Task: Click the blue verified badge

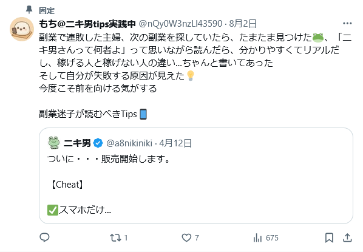Action: 98,143
